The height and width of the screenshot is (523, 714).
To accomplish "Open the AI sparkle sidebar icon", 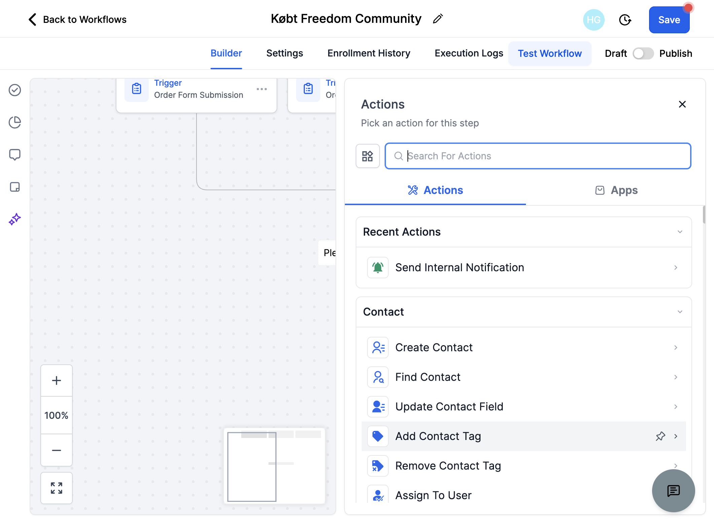I will 15,219.
